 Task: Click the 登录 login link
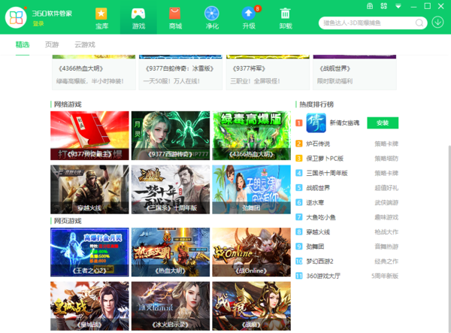[x=38, y=23]
